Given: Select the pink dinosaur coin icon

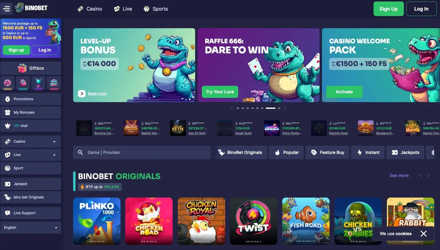Looking at the screenshot, I should click(x=8, y=83).
